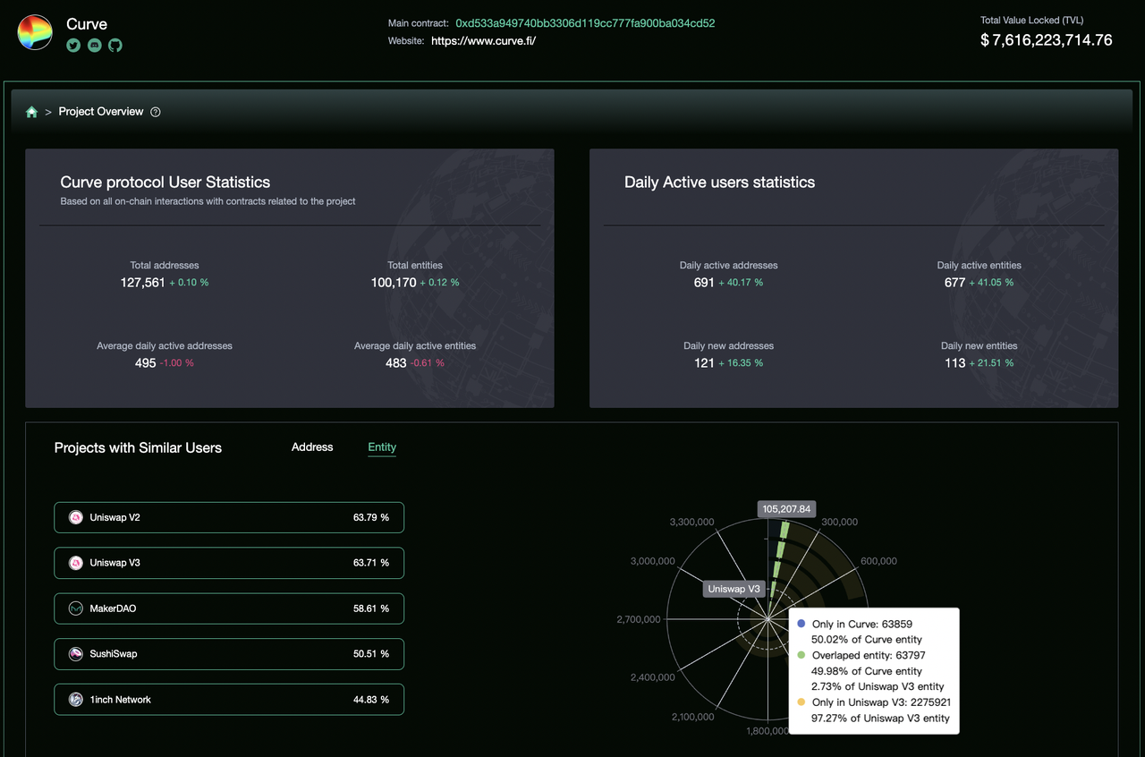Select the MakerDAO similar project row
This screenshot has width=1145, height=757.
[229, 608]
